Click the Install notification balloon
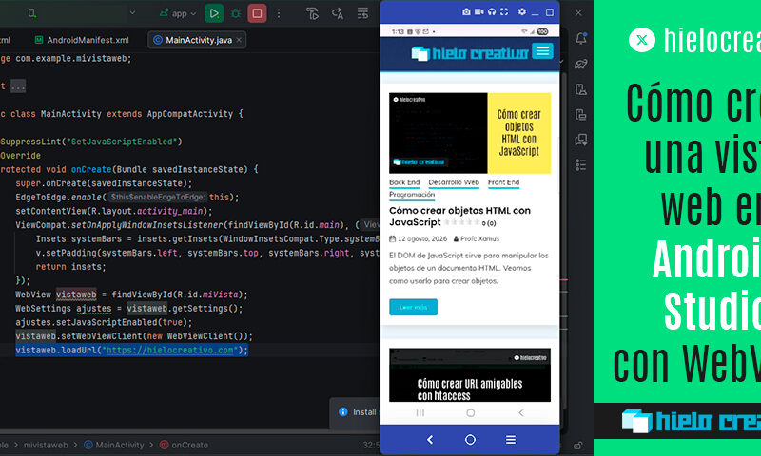The width and height of the screenshot is (761, 456). tap(356, 412)
